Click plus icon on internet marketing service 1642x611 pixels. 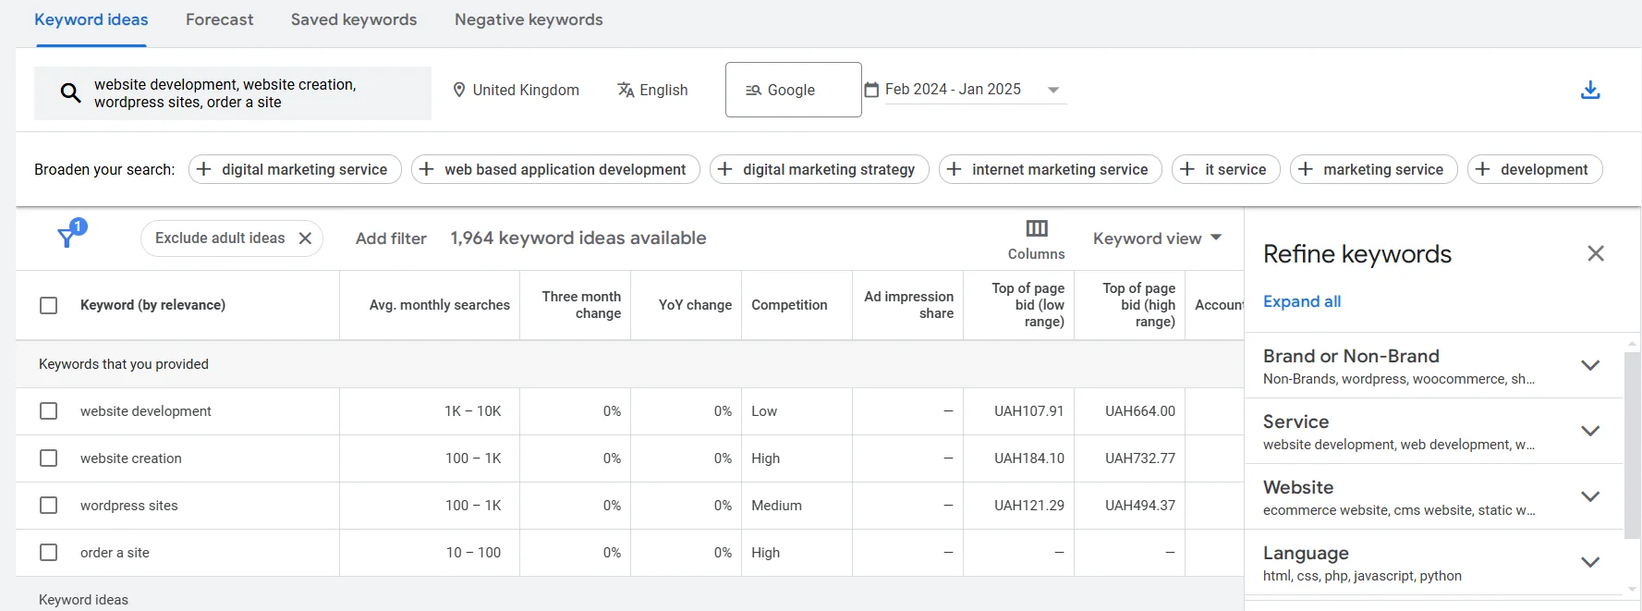click(x=955, y=169)
